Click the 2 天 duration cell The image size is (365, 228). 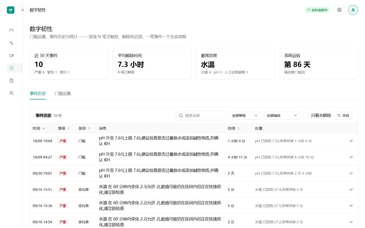(231, 173)
